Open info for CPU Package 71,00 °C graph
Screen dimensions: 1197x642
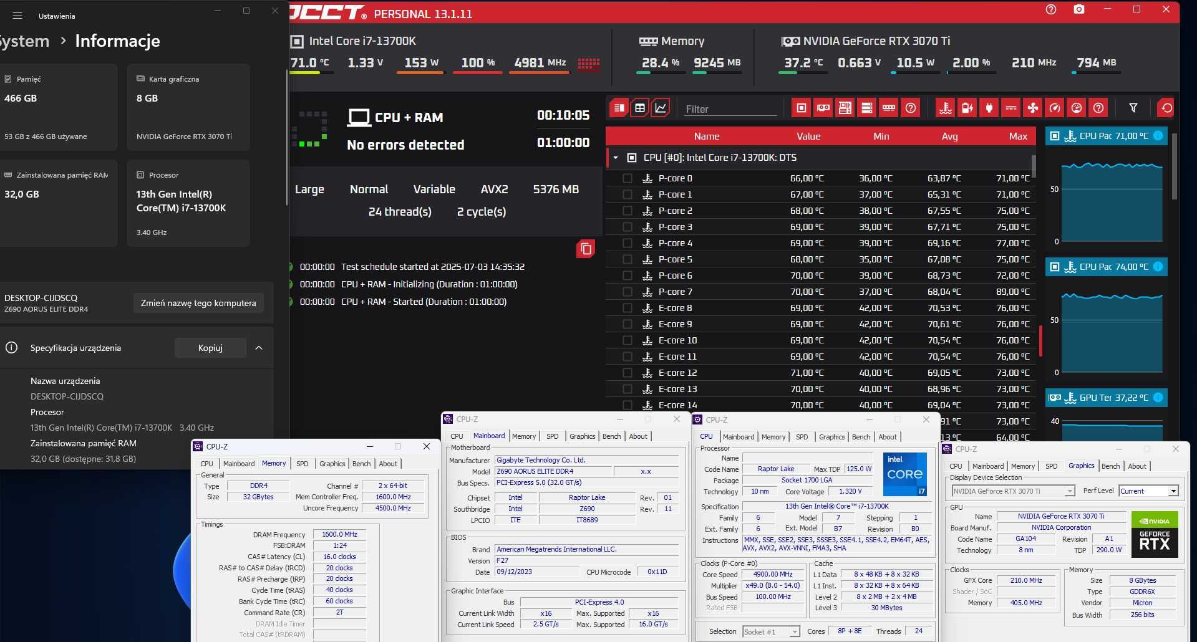[x=1158, y=135]
